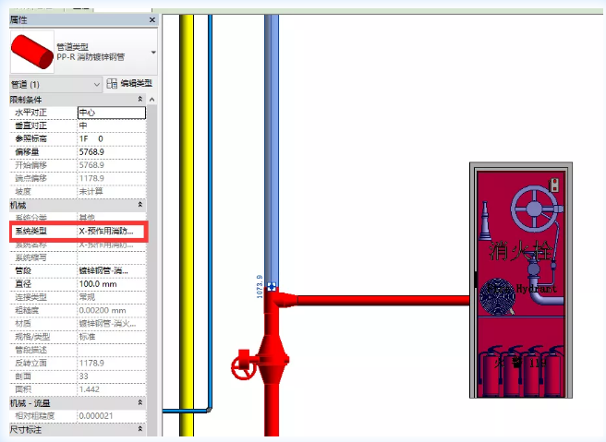606x442 pixels.
Task: Click the coiled fire hose in cabinet
Action: tap(497, 296)
